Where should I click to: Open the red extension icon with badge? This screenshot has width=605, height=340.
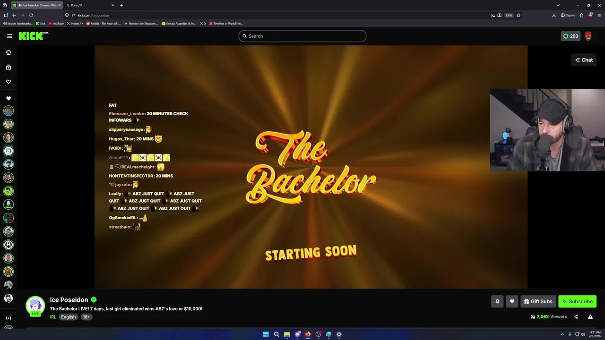590,15
